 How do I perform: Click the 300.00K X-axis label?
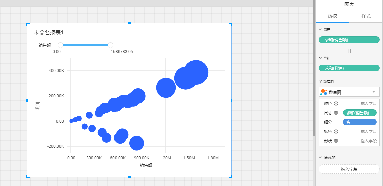tap(94, 158)
